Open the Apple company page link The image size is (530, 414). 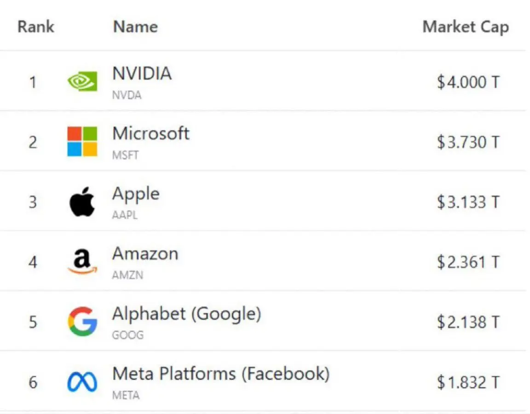pyautogui.click(x=136, y=195)
